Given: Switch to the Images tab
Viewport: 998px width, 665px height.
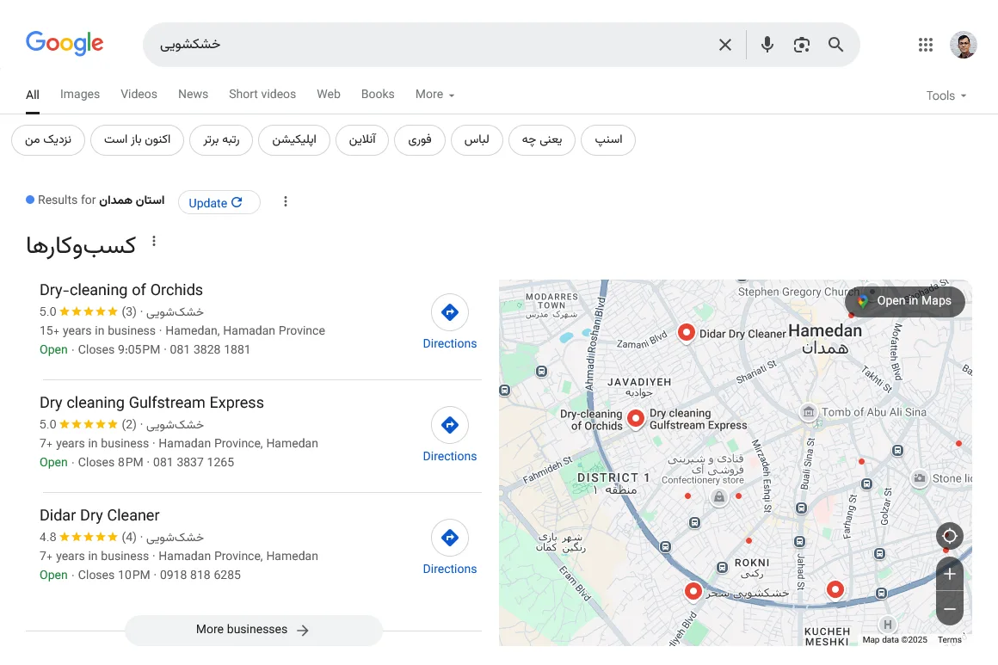Looking at the screenshot, I should tap(79, 94).
